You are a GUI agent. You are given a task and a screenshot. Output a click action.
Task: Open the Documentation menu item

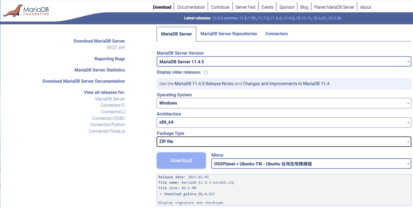click(191, 7)
